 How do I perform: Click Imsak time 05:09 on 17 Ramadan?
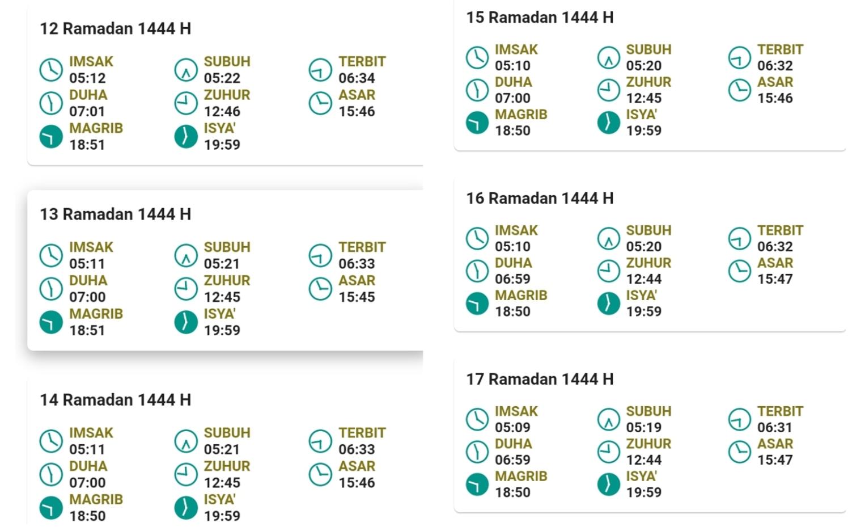coord(512,428)
